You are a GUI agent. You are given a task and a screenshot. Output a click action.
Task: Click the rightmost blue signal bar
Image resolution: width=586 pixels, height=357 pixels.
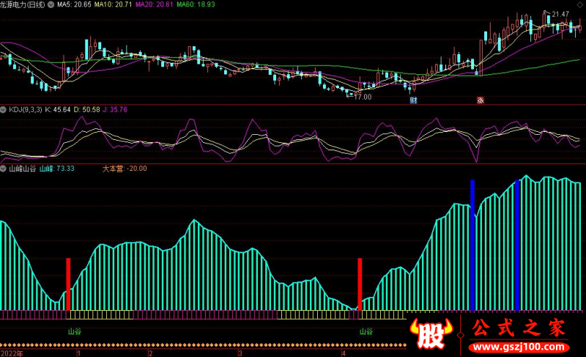516,244
